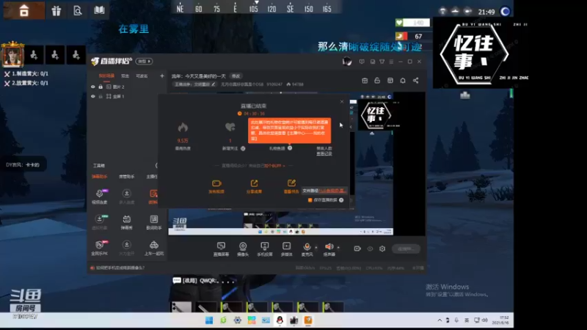Click the help icon beside 新增关注
Image resolution: width=587 pixels, height=330 pixels.
(243, 149)
